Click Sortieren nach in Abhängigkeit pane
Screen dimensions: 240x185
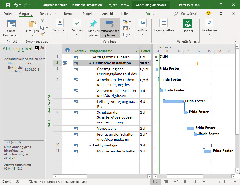[35, 59]
